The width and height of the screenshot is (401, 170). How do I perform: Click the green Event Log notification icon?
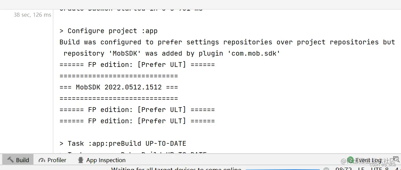(350, 160)
